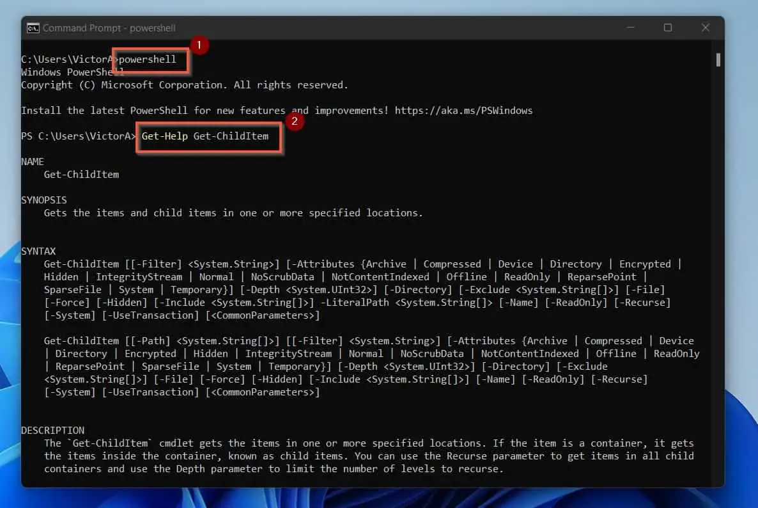Open the https://aka.ms/PSWindows URL

(463, 111)
